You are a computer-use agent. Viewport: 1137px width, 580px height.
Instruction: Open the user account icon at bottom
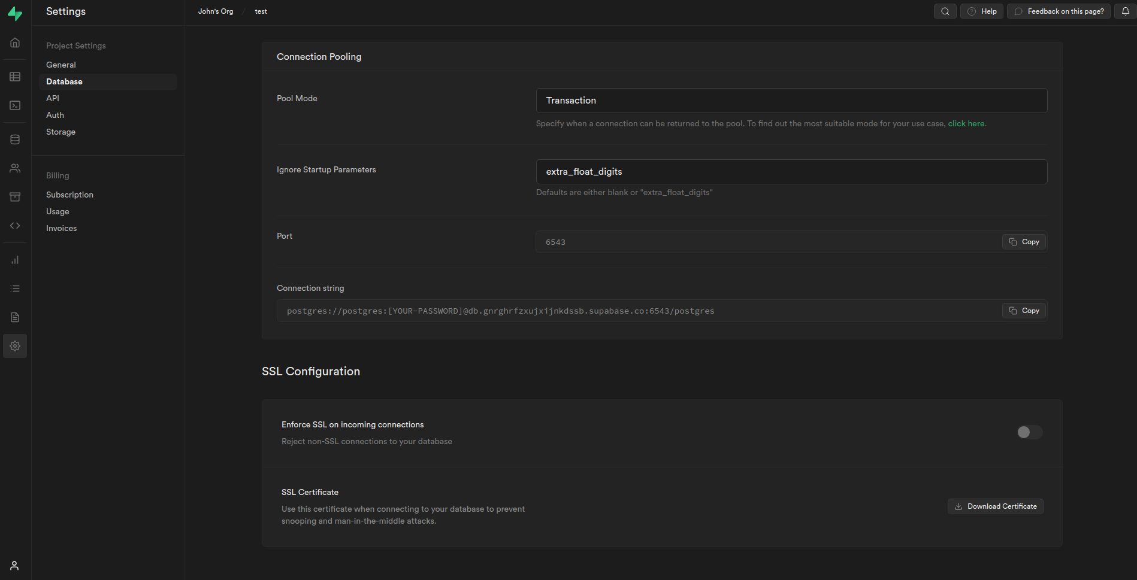point(14,566)
